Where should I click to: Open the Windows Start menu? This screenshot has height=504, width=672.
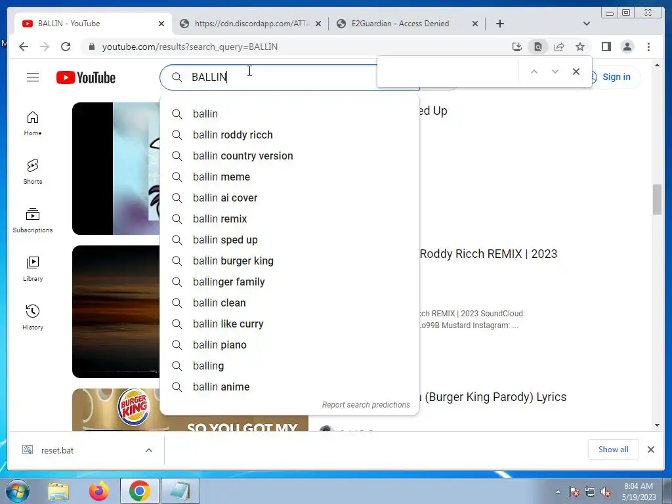18,491
